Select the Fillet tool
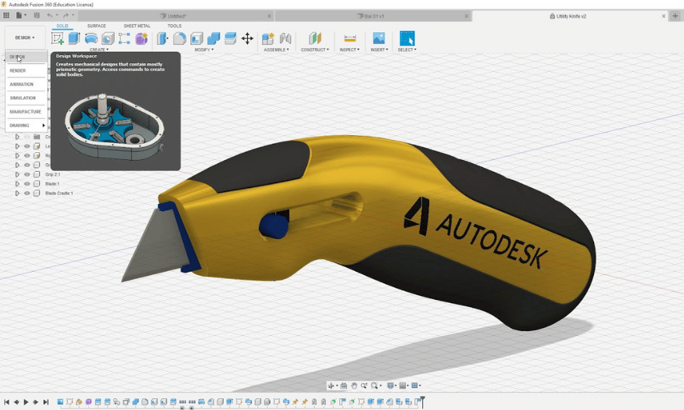The height and width of the screenshot is (410, 684). (x=179, y=38)
